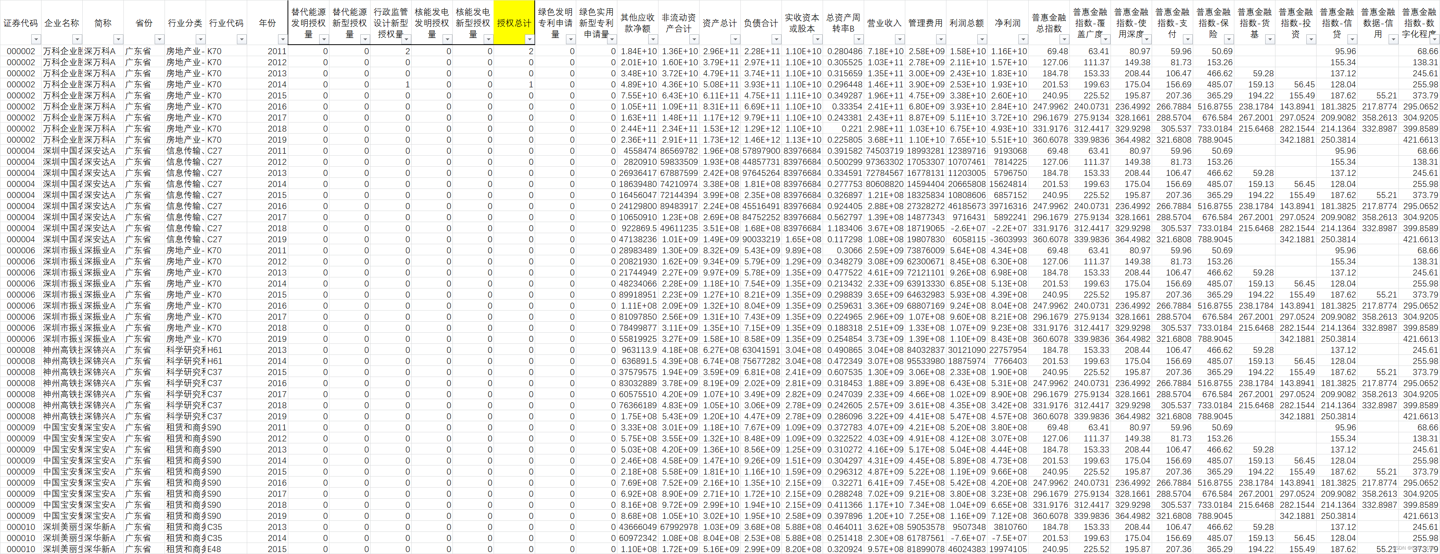The image size is (1440, 554).
Task: Open filter for 普惠金融总指数 column
Action: coord(1064,39)
